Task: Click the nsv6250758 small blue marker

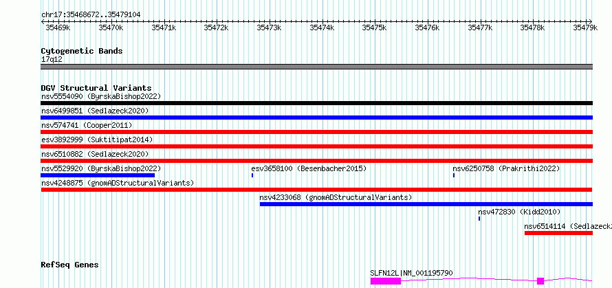Action: click(x=454, y=175)
